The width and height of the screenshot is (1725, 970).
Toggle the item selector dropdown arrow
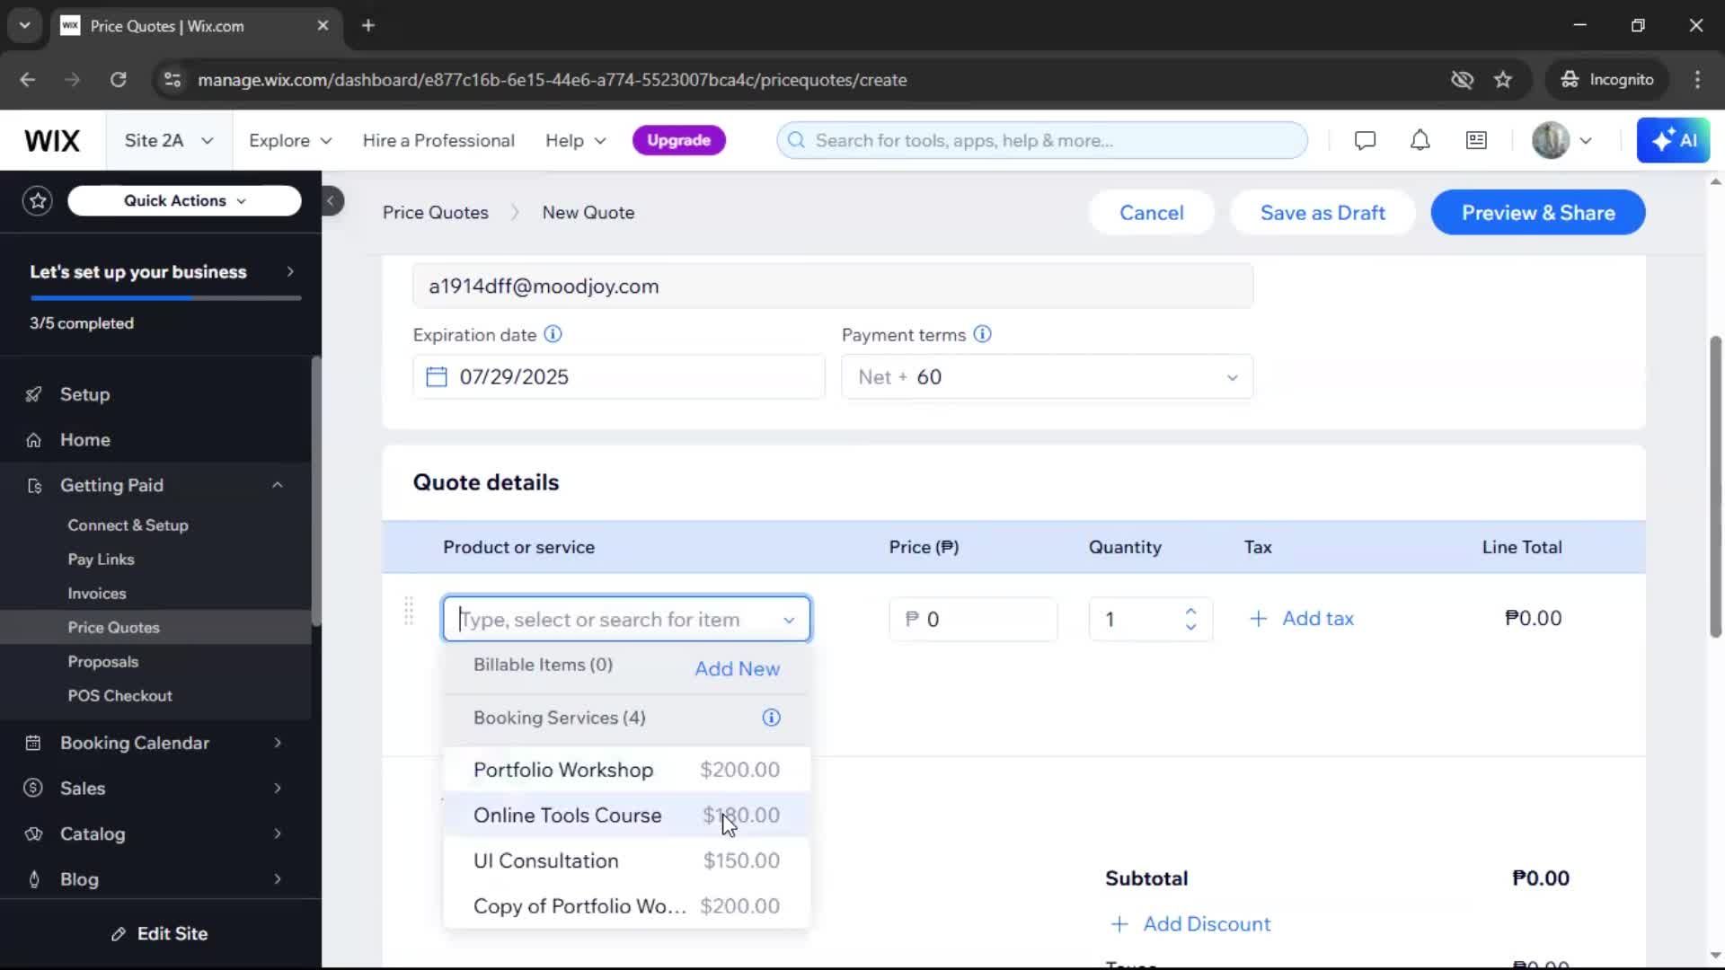pyautogui.click(x=789, y=620)
